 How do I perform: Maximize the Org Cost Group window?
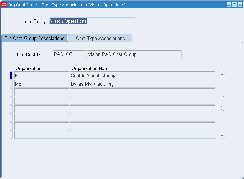pos(234,5)
